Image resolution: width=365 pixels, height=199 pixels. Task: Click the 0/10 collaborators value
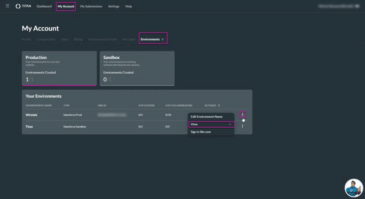tap(168, 115)
